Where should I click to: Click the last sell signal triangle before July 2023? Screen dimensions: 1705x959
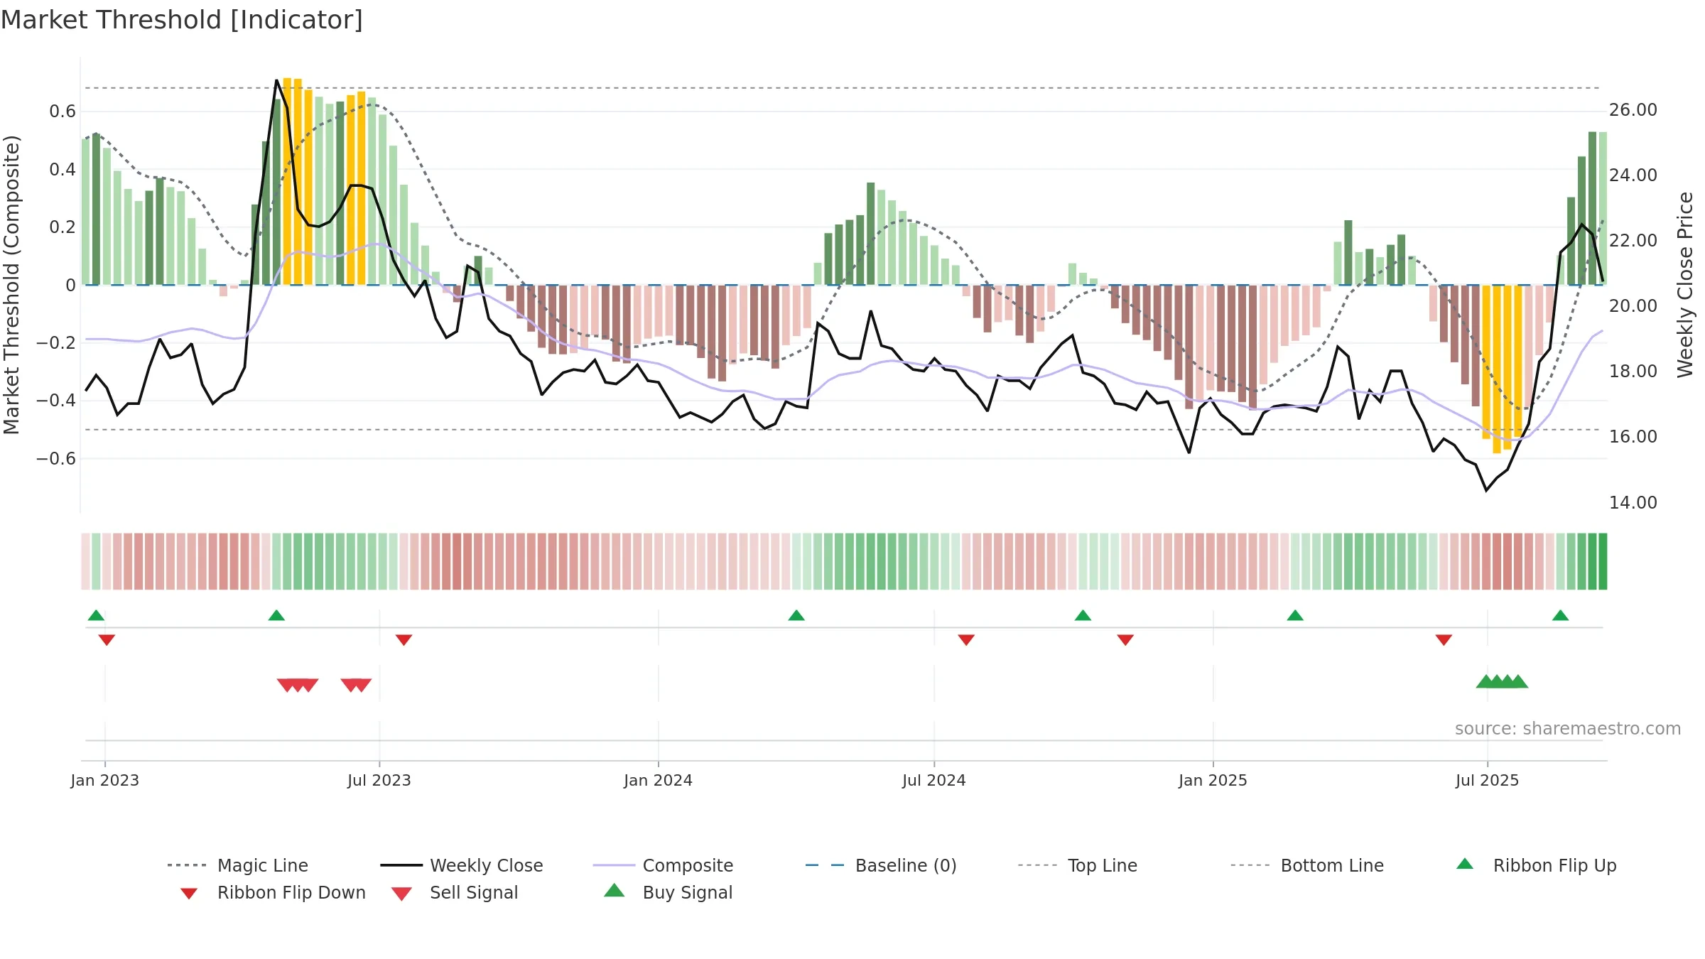(x=363, y=685)
